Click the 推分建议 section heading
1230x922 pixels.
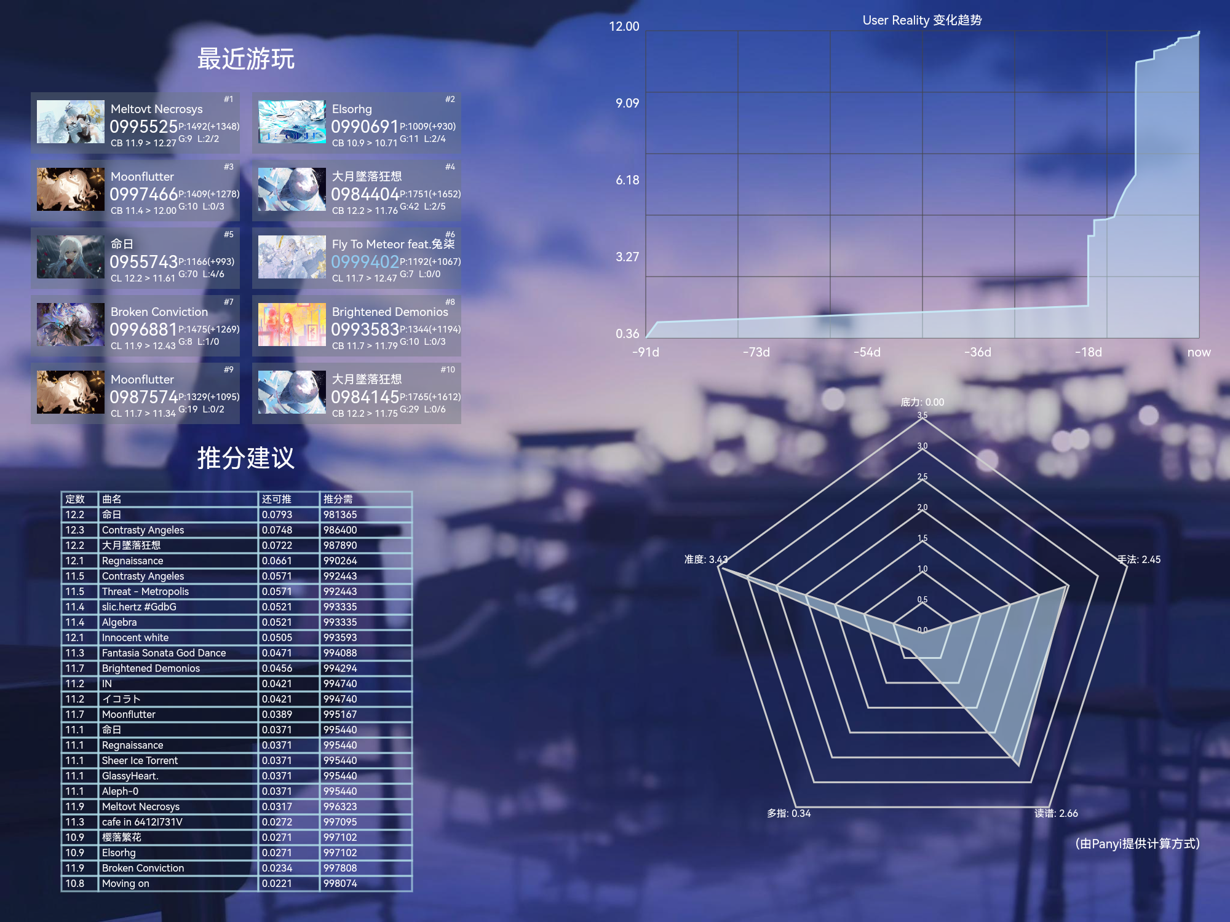pyautogui.click(x=245, y=458)
